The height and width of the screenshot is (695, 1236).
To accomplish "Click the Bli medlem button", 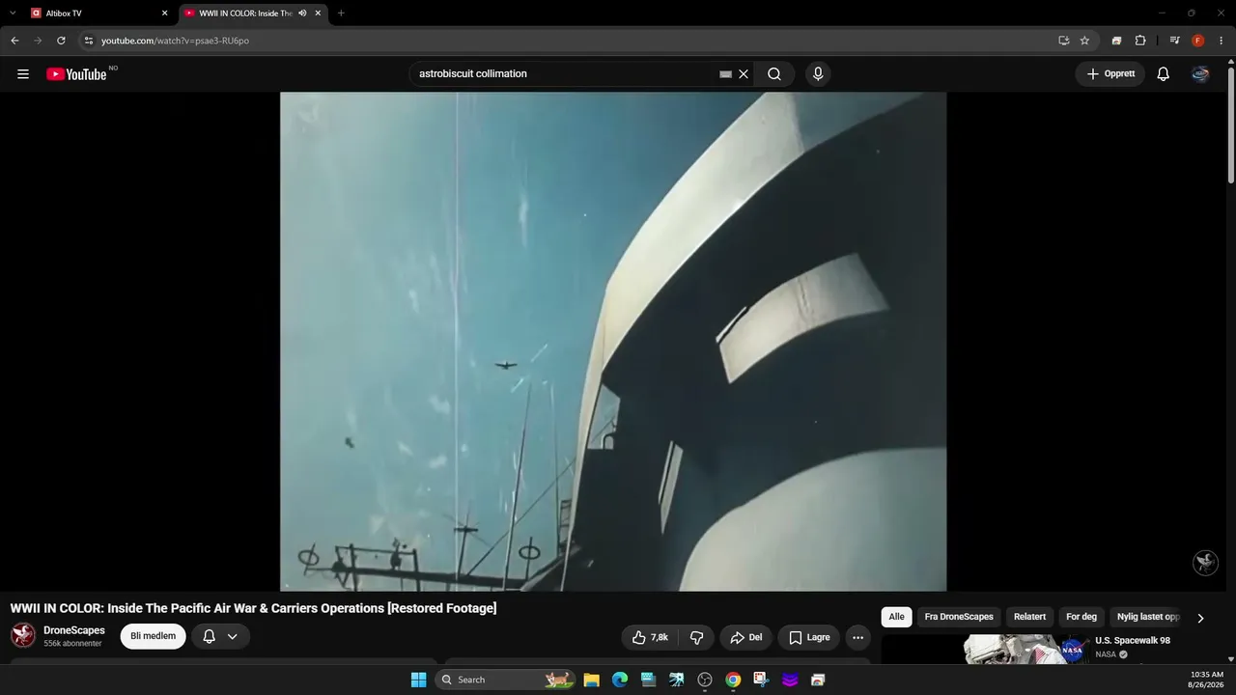I will (x=153, y=636).
